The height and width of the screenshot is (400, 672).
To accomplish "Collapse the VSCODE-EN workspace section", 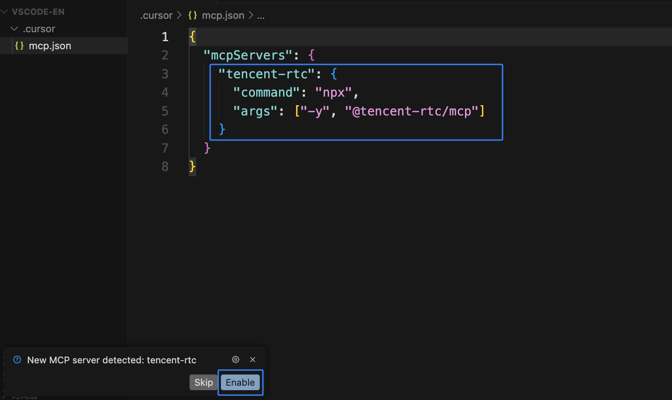I will click(4, 12).
